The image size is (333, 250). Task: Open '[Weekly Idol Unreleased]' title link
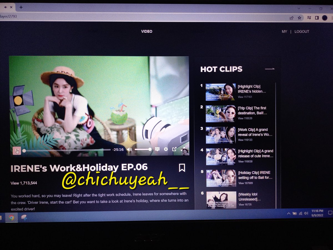pos(250,197)
